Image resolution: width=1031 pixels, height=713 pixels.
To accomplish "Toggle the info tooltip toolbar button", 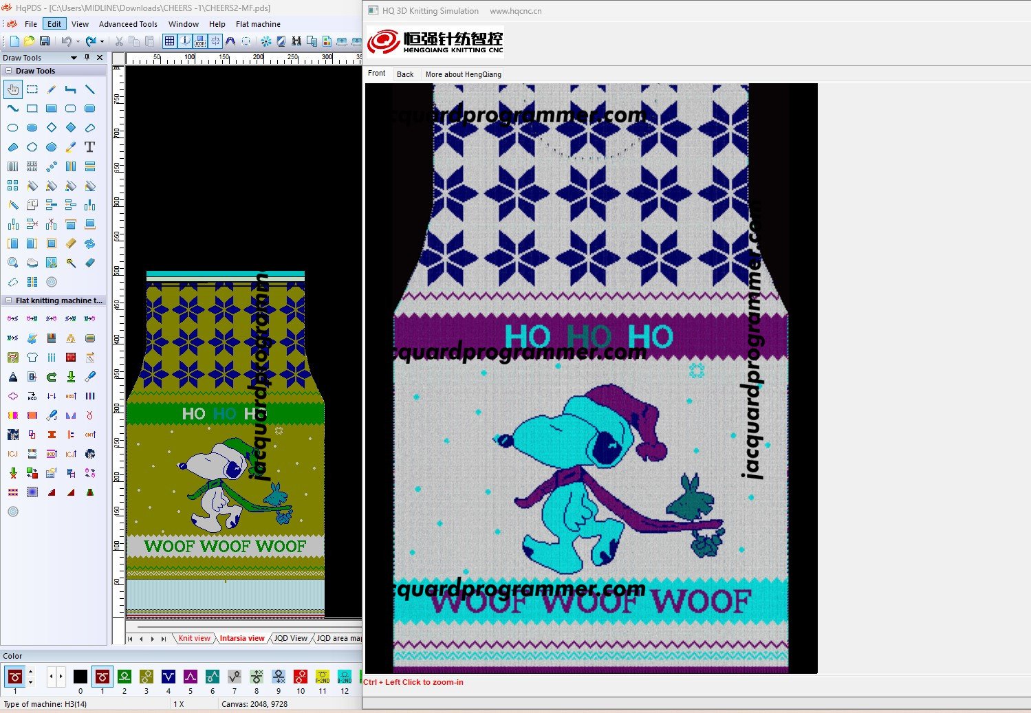I will coord(185,41).
